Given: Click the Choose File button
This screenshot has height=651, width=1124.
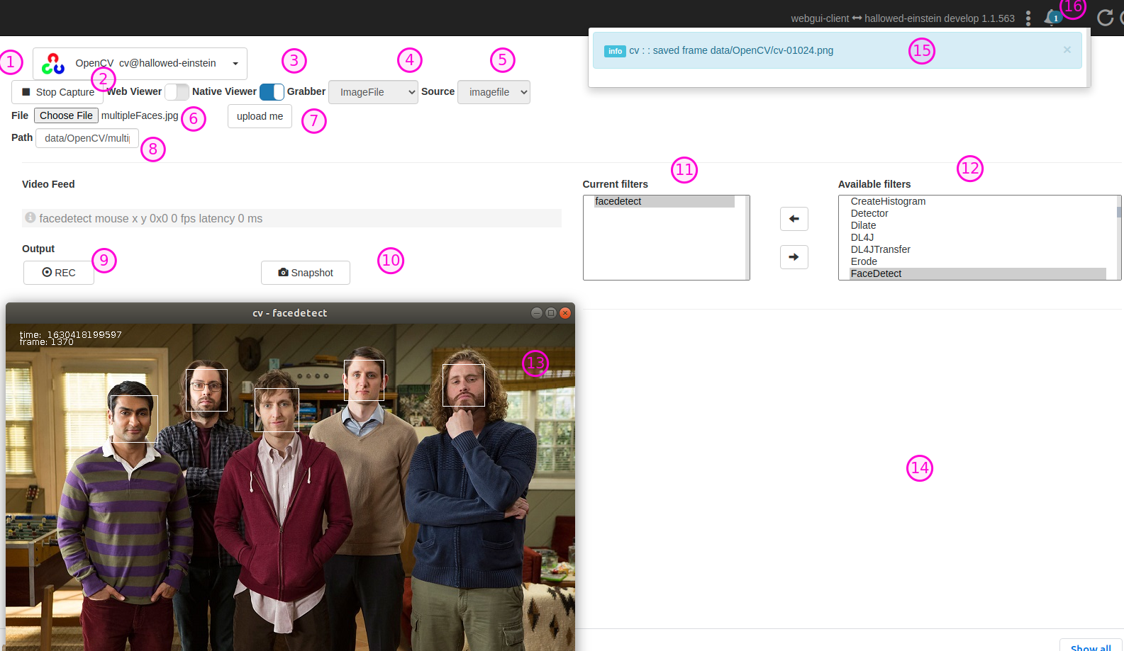Looking at the screenshot, I should [x=66, y=115].
